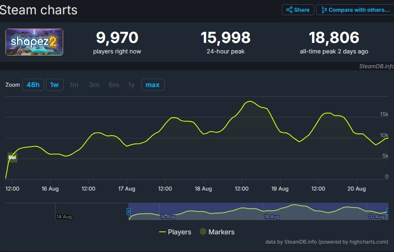Set zoom to 1y
The height and width of the screenshot is (252, 394).
131,85
